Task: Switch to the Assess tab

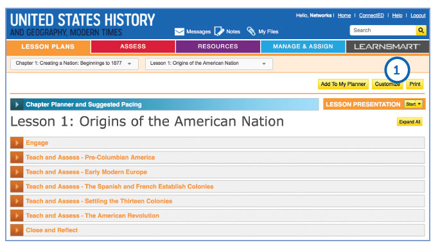Action: click(x=133, y=47)
